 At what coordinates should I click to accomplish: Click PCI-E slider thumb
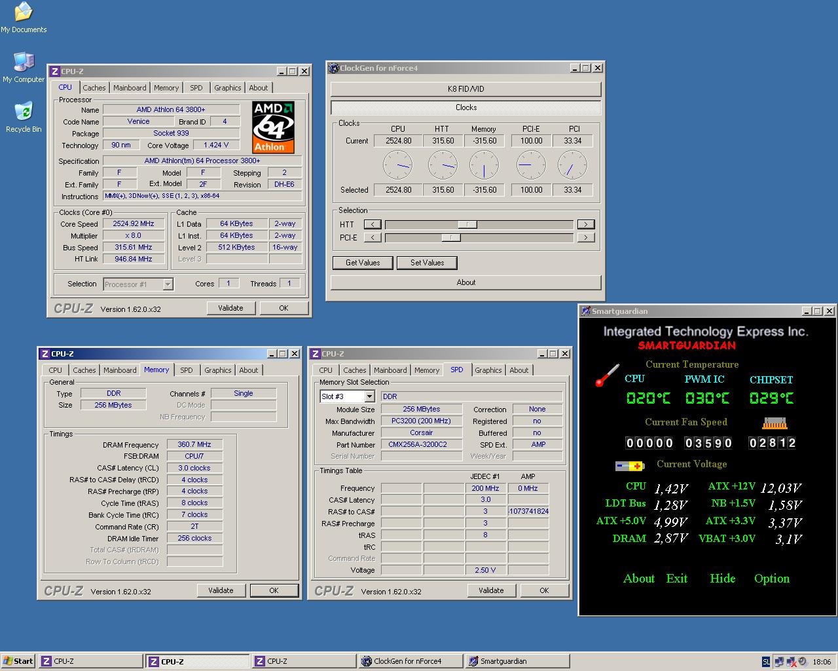tap(450, 237)
